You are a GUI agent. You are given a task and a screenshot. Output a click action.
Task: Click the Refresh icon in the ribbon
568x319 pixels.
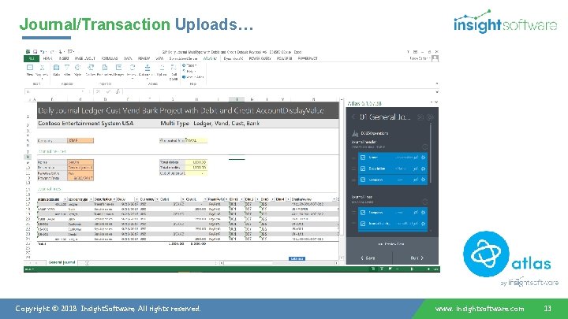tap(133, 68)
